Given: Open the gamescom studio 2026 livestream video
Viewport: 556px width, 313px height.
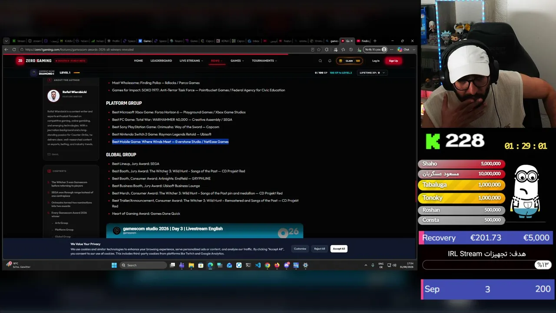Looking at the screenshot, I should [x=205, y=231].
